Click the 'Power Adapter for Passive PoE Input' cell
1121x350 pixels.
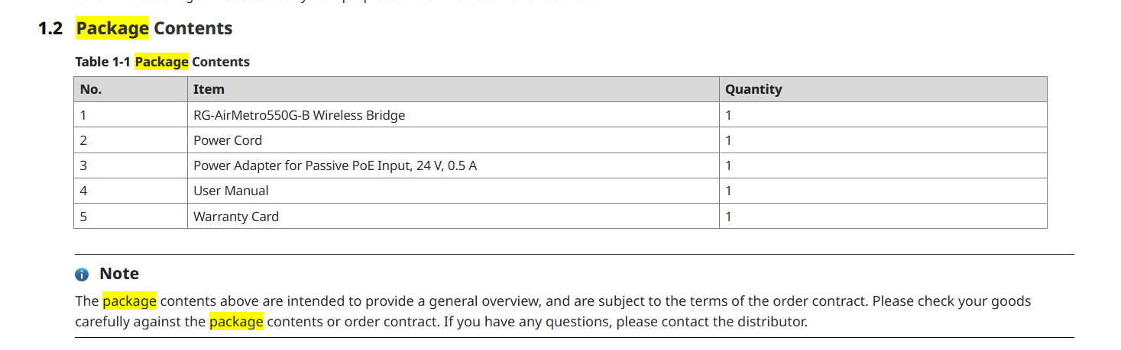454,165
